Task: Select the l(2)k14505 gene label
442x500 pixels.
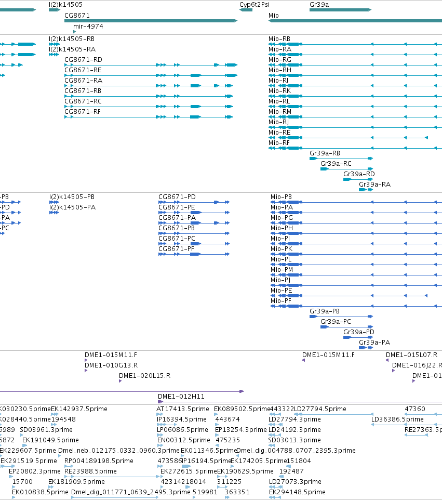Action: (x=65, y=5)
